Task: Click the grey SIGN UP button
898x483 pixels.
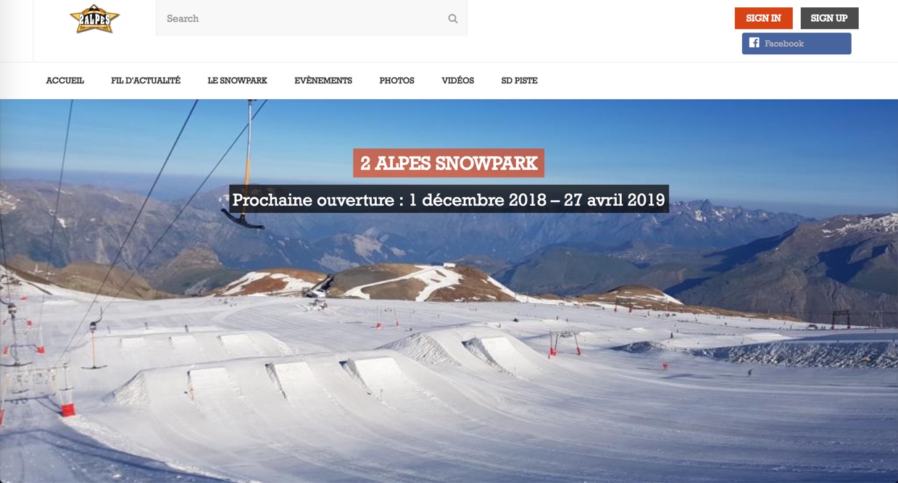Action: (x=829, y=18)
